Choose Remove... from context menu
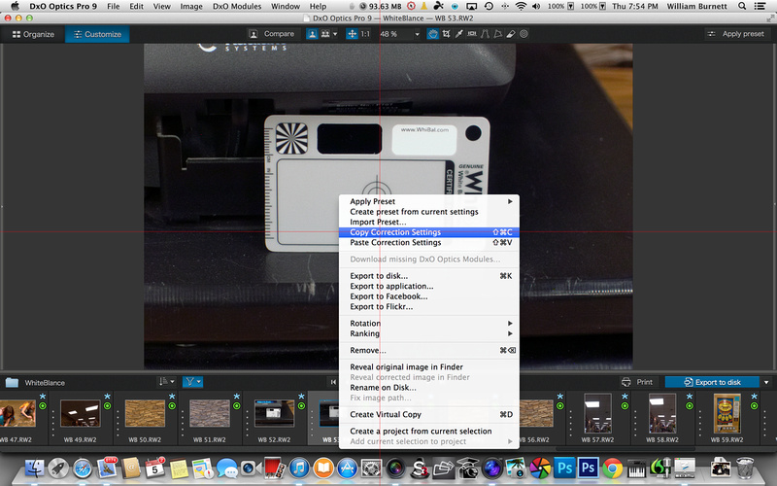This screenshot has width=777, height=486. (x=429, y=351)
